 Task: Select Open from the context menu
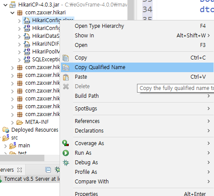tap(137, 45)
